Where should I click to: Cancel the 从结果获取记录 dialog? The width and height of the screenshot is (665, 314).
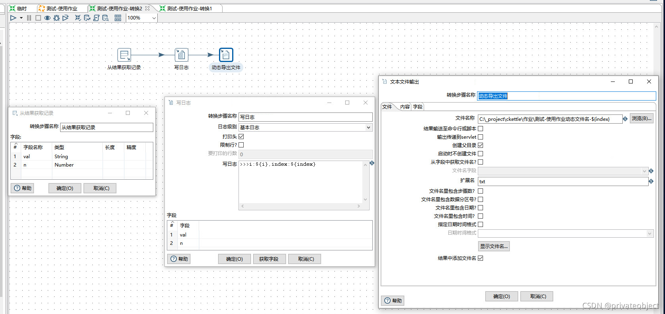click(100, 188)
